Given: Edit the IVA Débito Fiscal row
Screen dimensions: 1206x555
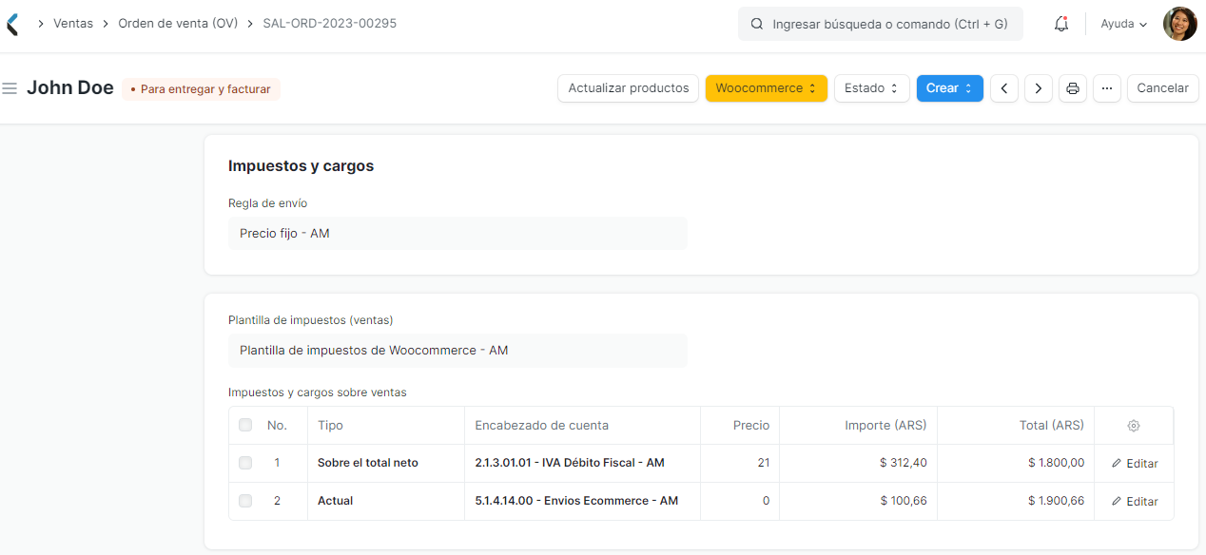Looking at the screenshot, I should pyautogui.click(x=1135, y=464).
